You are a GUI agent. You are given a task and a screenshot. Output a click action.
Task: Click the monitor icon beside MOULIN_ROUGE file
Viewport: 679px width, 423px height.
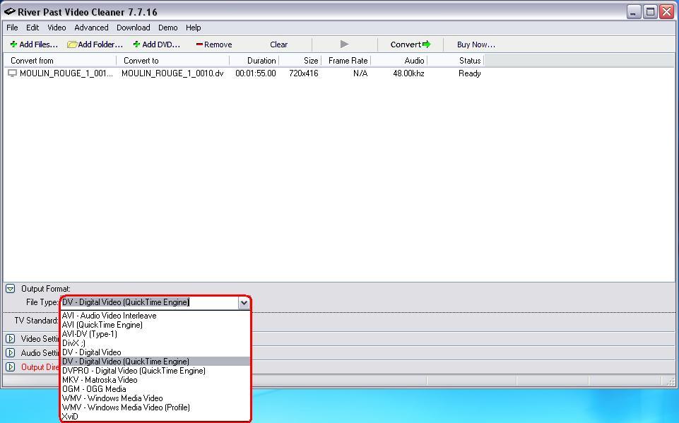(12, 73)
